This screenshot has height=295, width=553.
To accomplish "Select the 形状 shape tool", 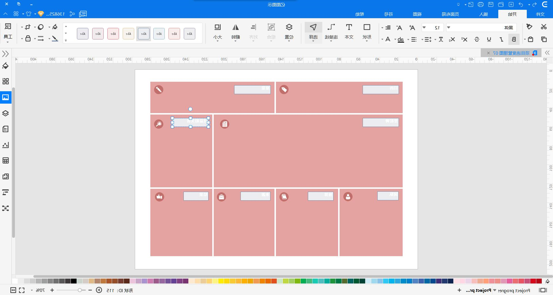I will 367,32.
